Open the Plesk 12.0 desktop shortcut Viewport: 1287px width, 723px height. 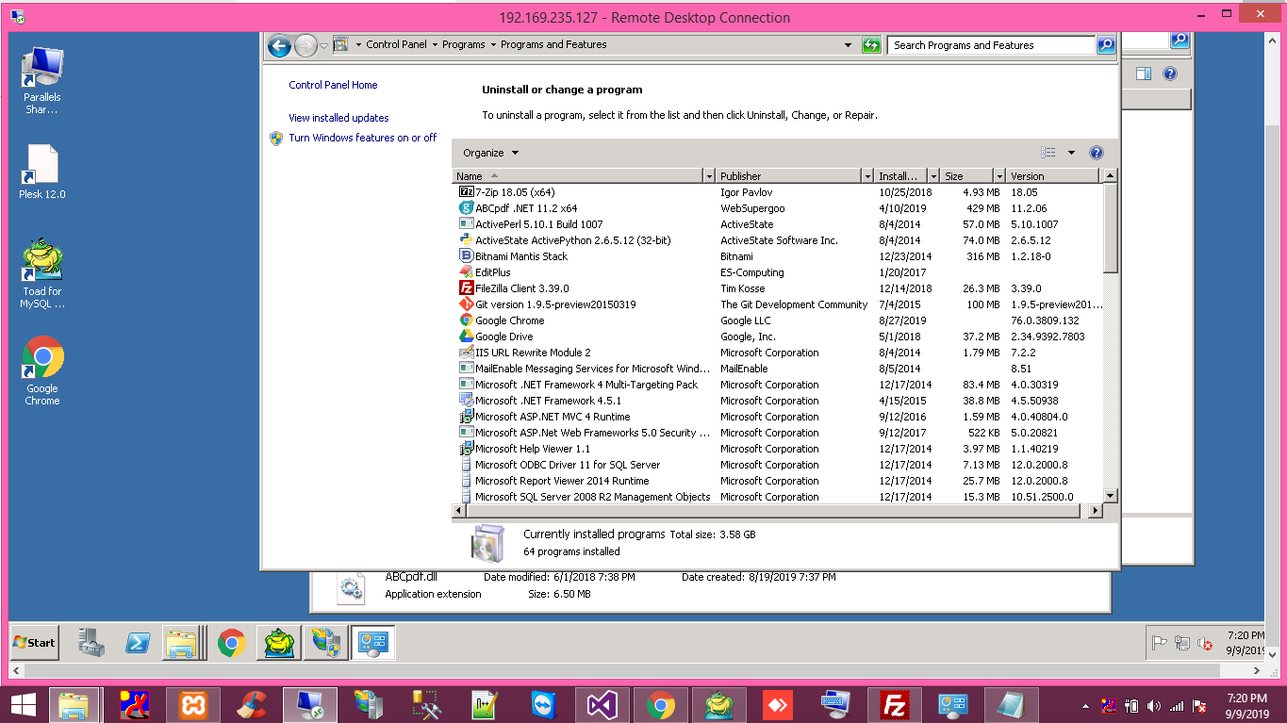(x=42, y=173)
